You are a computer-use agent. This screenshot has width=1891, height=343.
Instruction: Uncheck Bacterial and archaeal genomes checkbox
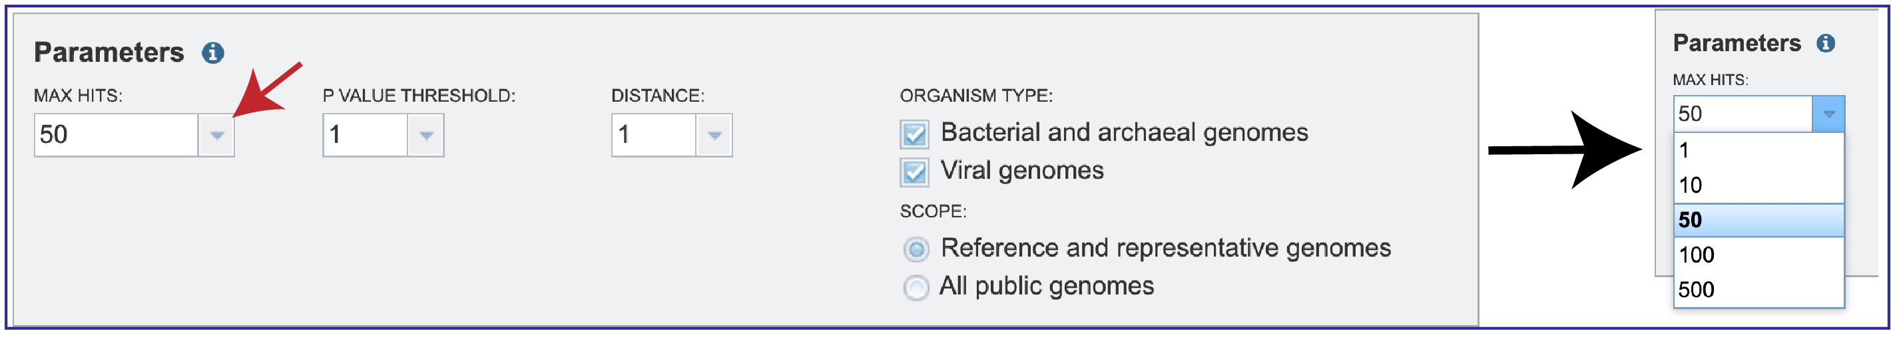pos(915,134)
